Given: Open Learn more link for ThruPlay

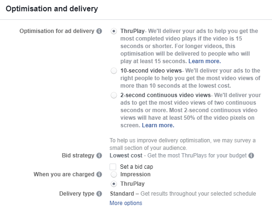Looking at the screenshot, I should click(204, 61).
